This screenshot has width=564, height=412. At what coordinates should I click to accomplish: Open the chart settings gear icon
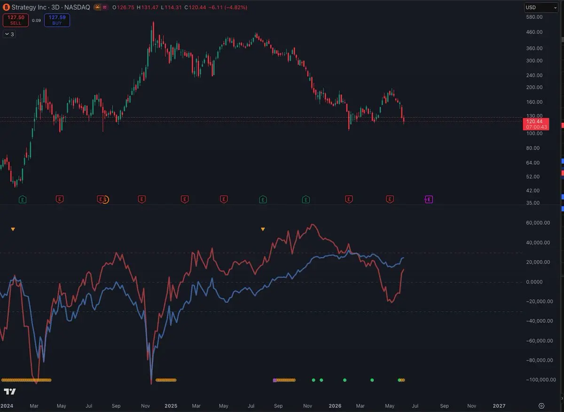tap(541, 406)
